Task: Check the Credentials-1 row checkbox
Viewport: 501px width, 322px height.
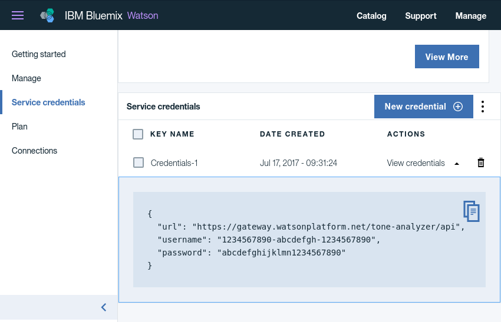Action: [139, 162]
